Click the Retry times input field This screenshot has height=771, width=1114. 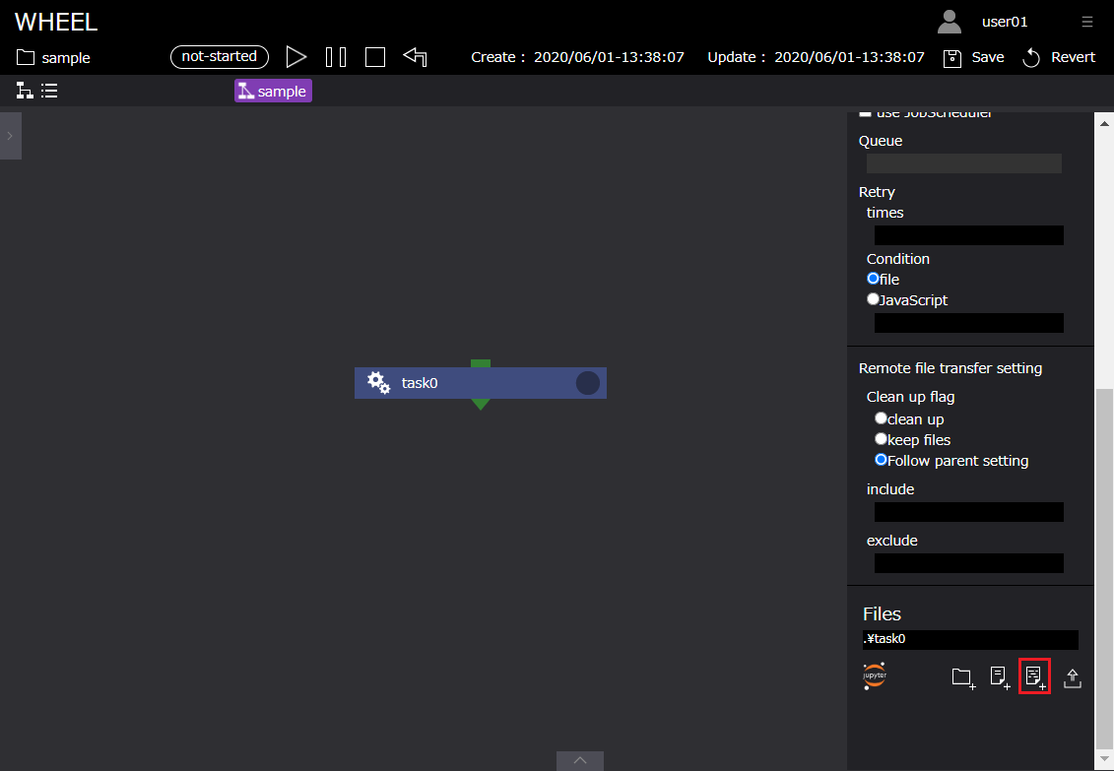[968, 235]
